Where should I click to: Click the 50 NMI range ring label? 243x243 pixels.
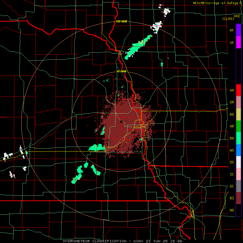pyautogui.click(x=121, y=71)
